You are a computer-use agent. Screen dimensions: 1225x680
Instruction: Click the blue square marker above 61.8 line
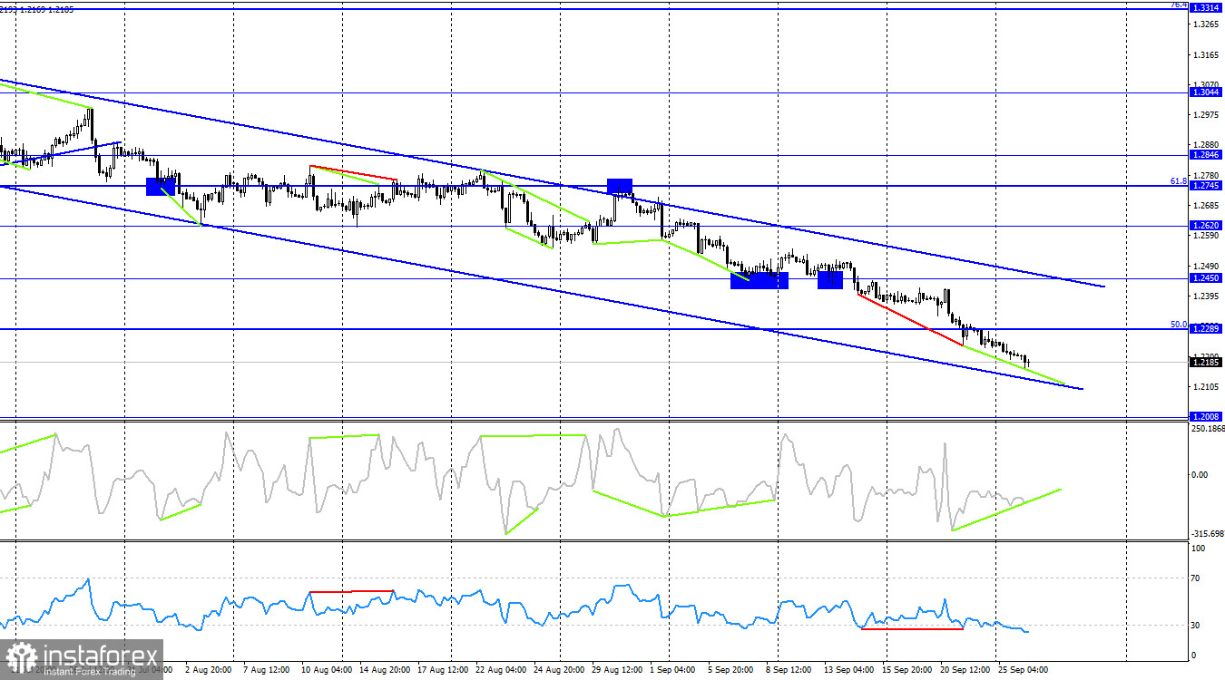coord(620,187)
